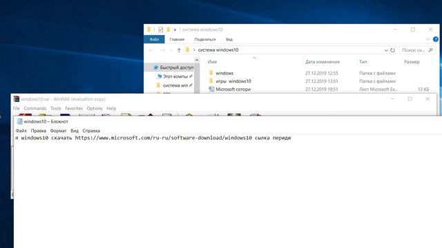The image size is (442, 248).
Task: Go forward with the Explorer forward arrow
Action: (162, 50)
